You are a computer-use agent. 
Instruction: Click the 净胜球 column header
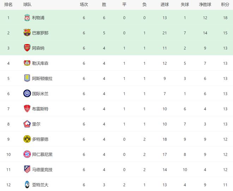205,5
